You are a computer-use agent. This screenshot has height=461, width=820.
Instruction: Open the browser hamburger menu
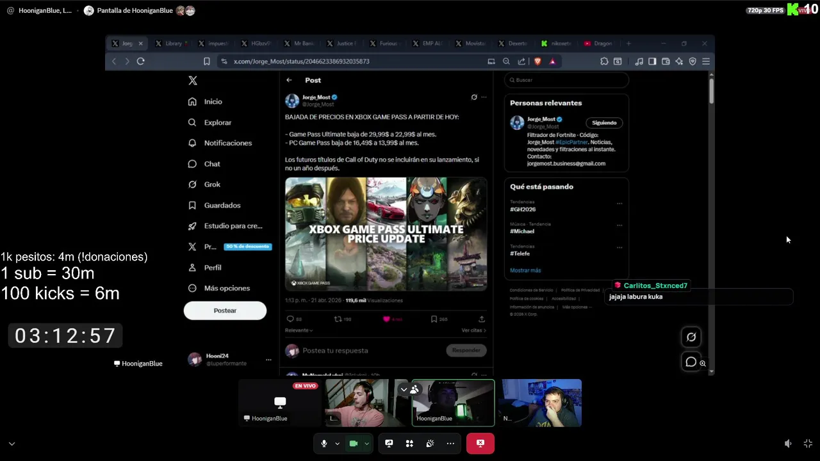(x=706, y=61)
